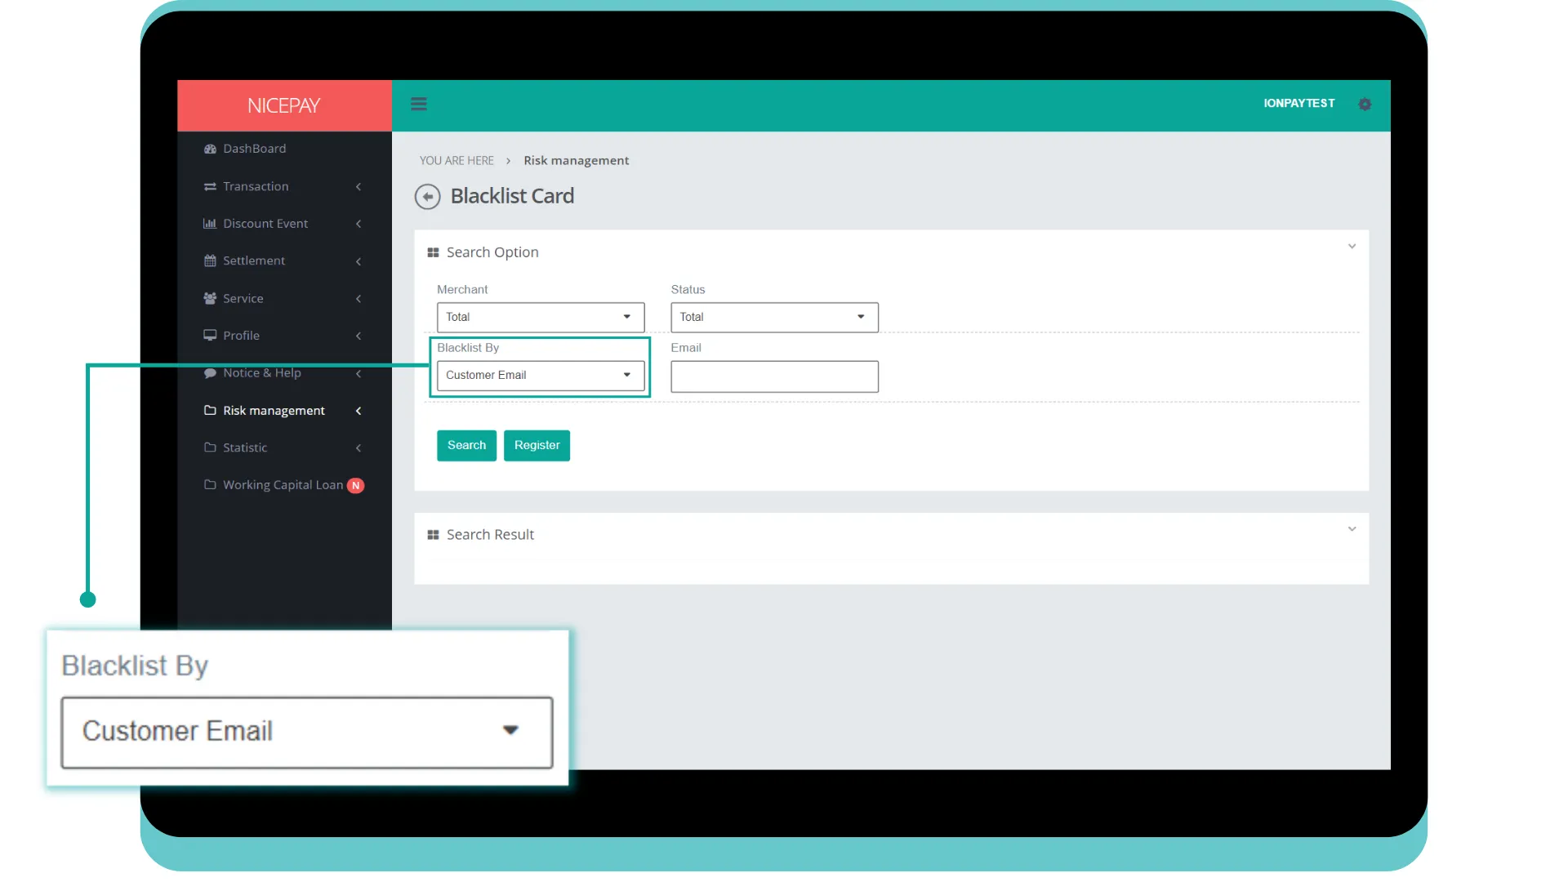Click the Risk management folder icon
1568x882 pixels.
(210, 409)
